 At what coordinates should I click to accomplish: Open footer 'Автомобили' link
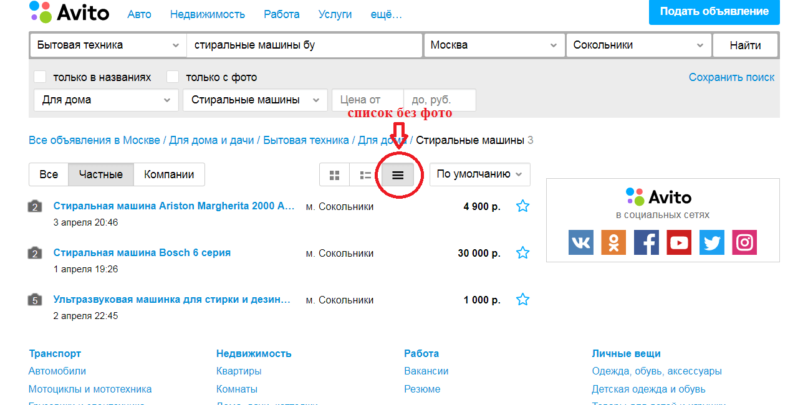pos(57,371)
